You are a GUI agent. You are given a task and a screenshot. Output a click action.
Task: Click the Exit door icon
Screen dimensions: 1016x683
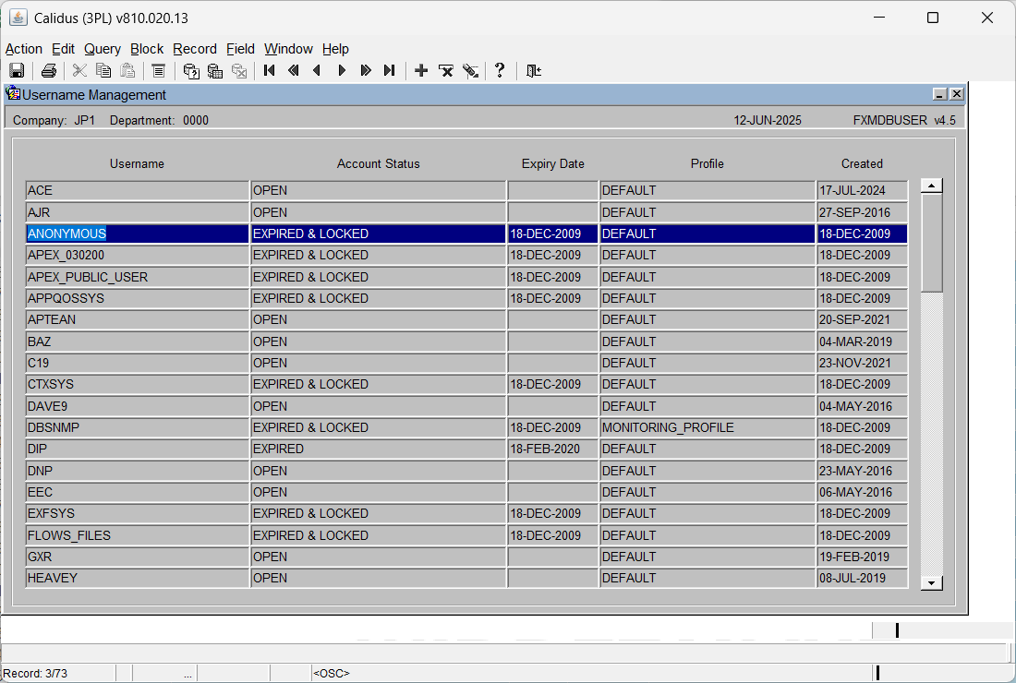(534, 70)
